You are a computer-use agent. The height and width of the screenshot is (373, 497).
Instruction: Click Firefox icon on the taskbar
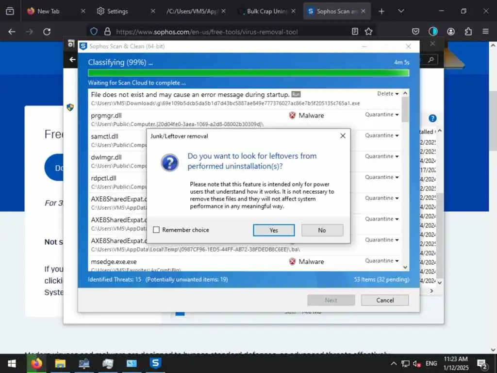pyautogui.click(x=36, y=363)
